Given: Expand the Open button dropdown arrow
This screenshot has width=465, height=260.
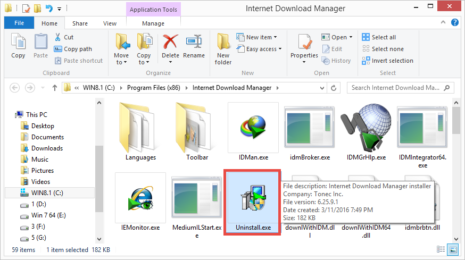Looking at the screenshot, I should [351, 37].
